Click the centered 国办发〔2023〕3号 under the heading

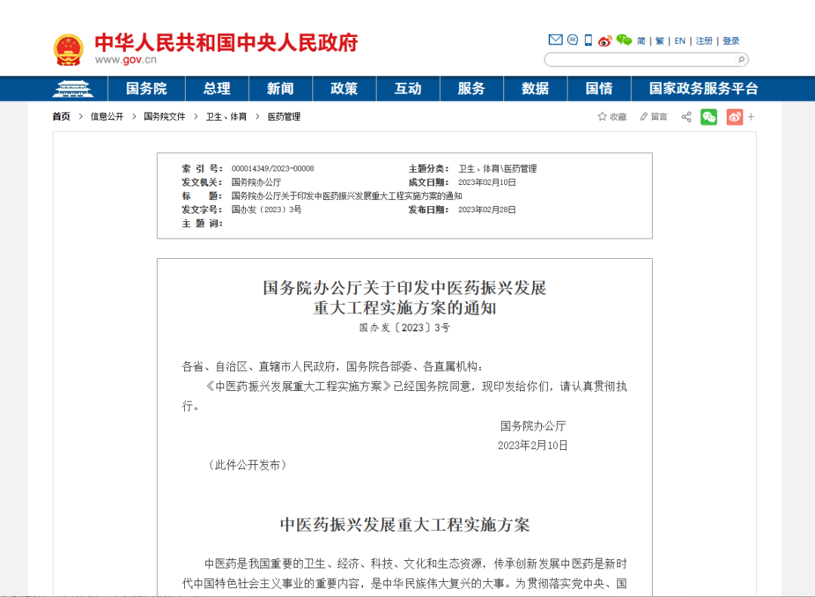click(x=404, y=328)
